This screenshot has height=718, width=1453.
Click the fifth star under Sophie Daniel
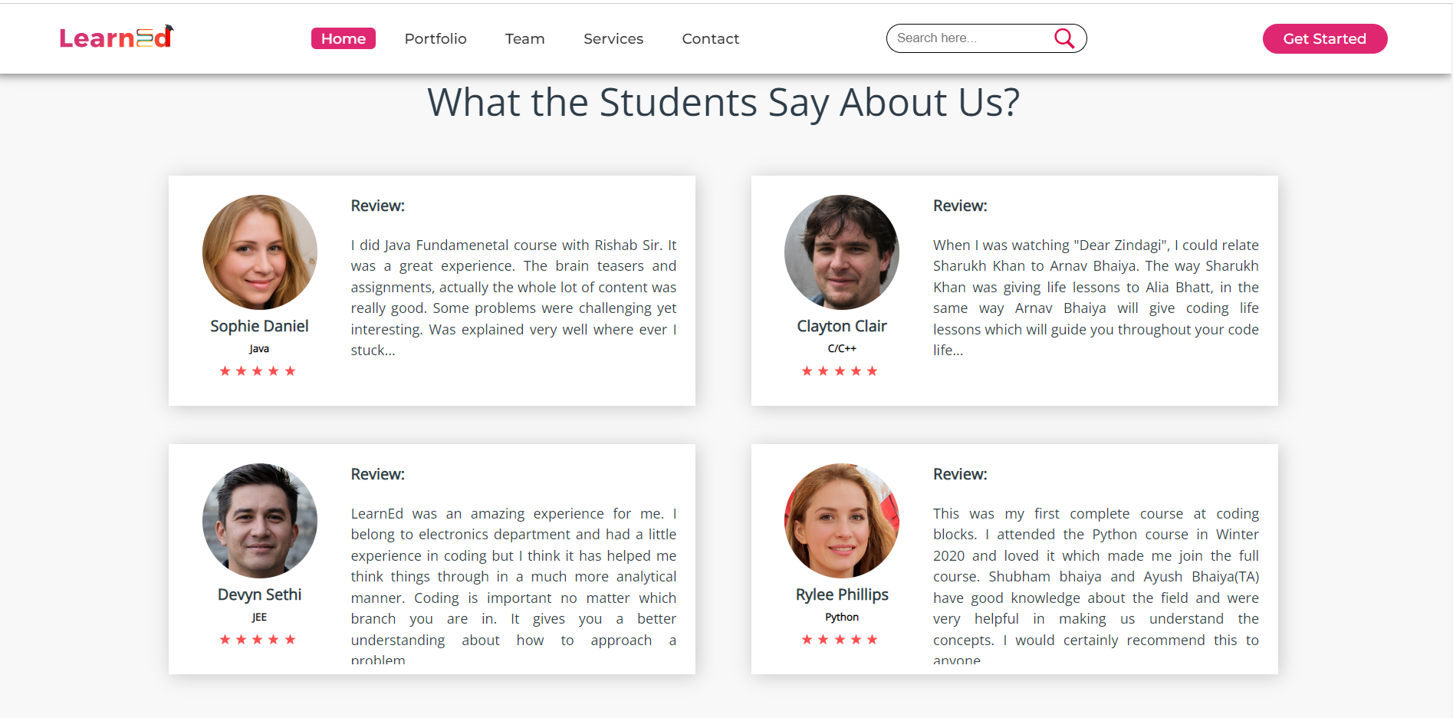point(291,371)
